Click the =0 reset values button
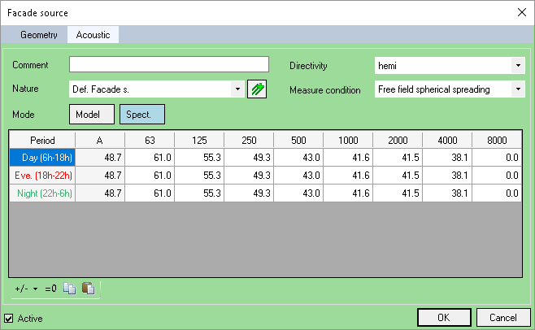Screen dimensions: 535x330 [x=51, y=289]
